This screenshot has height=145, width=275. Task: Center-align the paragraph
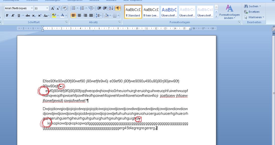click(x=79, y=15)
